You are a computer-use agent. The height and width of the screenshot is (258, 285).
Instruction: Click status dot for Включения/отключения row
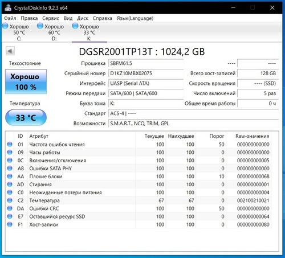(10, 160)
